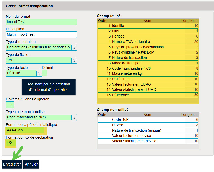The width and height of the screenshot is (214, 172).
Task: Select the Valeur facture en EURO row
Action: click(148, 84)
